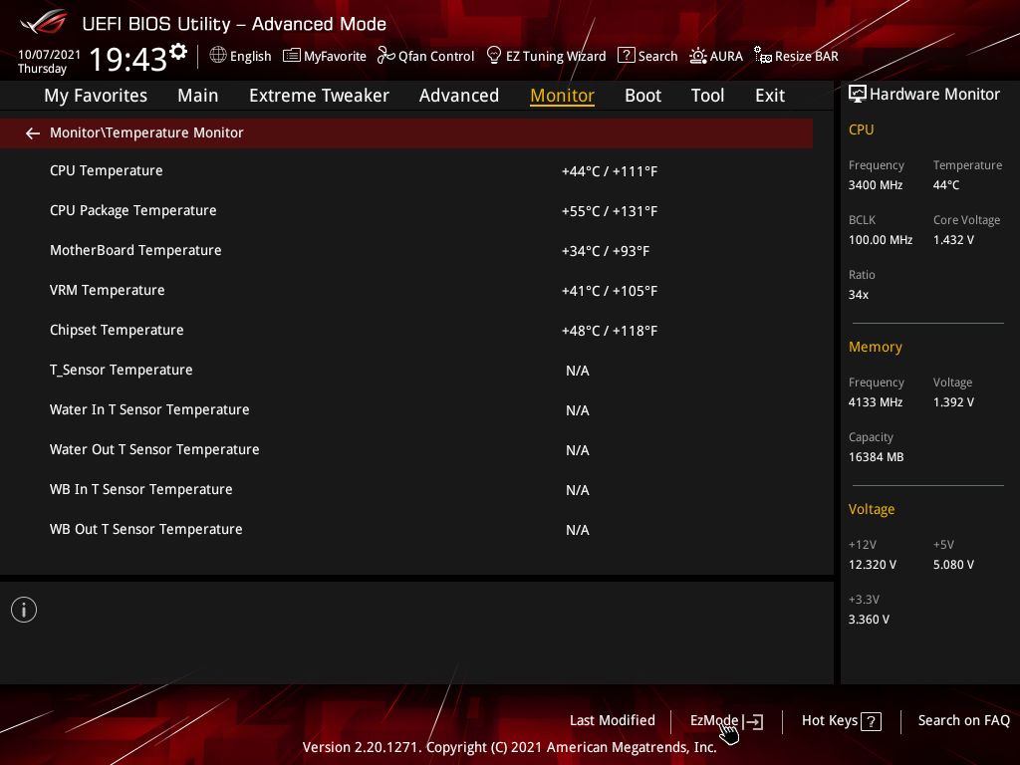The height and width of the screenshot is (765, 1020).
Task: Select the Monitor tab
Action: click(x=562, y=96)
